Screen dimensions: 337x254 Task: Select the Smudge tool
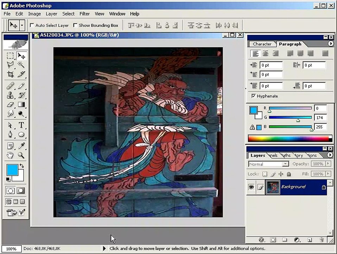pos(10,114)
